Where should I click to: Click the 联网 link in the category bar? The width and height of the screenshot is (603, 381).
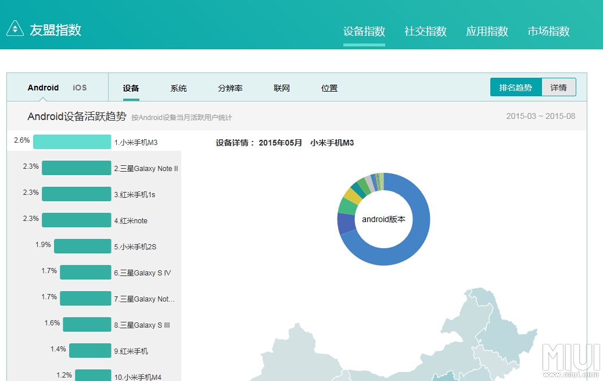[281, 88]
